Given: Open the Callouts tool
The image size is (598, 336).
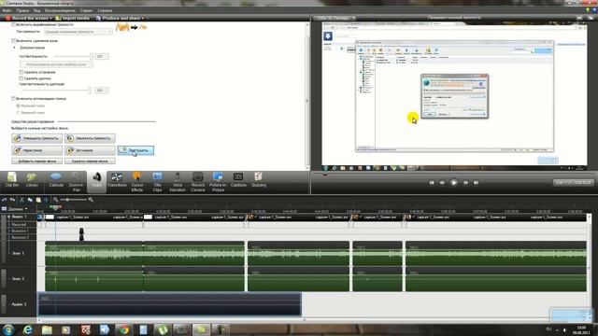Looking at the screenshot, I should pyautogui.click(x=56, y=180).
